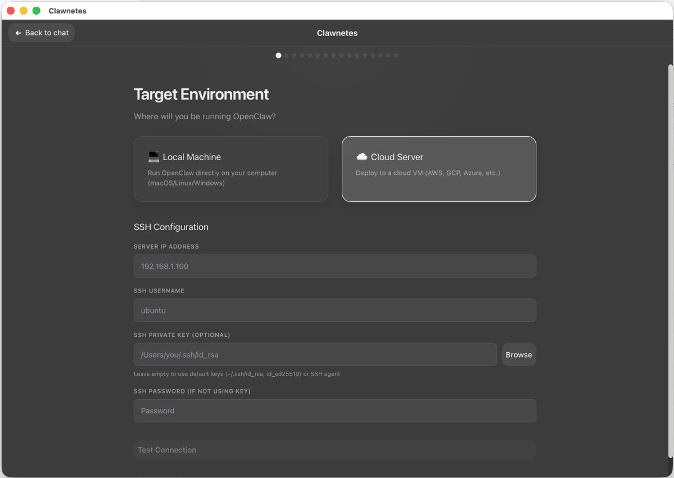Select the 'Leave empty to use default keys' hint
The width and height of the screenshot is (674, 478).
coord(237,374)
